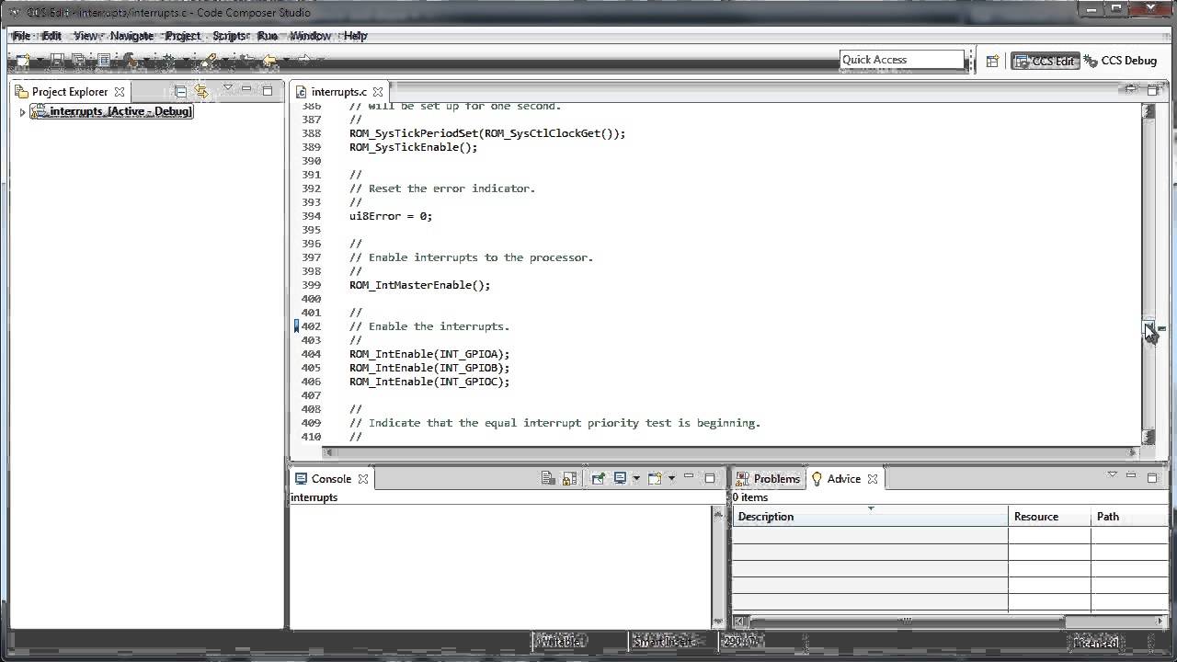Open Project Explorer view menu triangle
1177x662 pixels.
pos(228,89)
